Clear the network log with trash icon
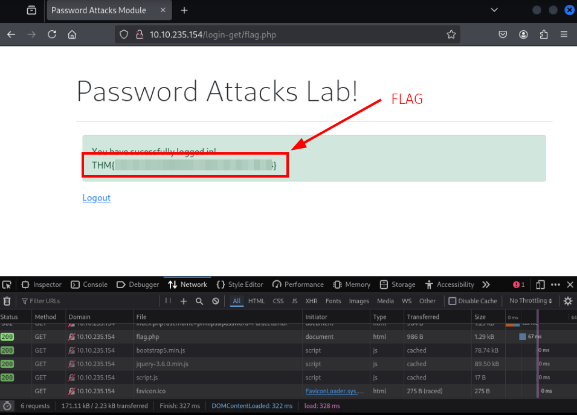The image size is (577, 415). (x=7, y=301)
